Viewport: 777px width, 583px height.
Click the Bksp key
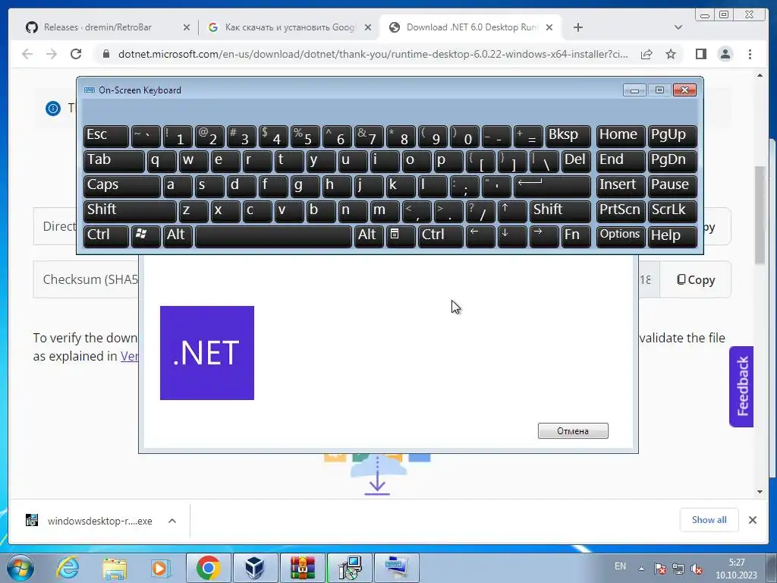pos(568,136)
